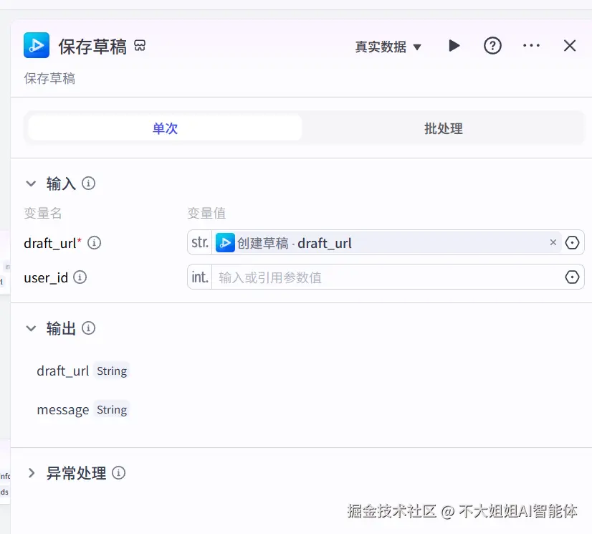Expand the 异常处理 section
The height and width of the screenshot is (534, 592).
pyautogui.click(x=32, y=473)
